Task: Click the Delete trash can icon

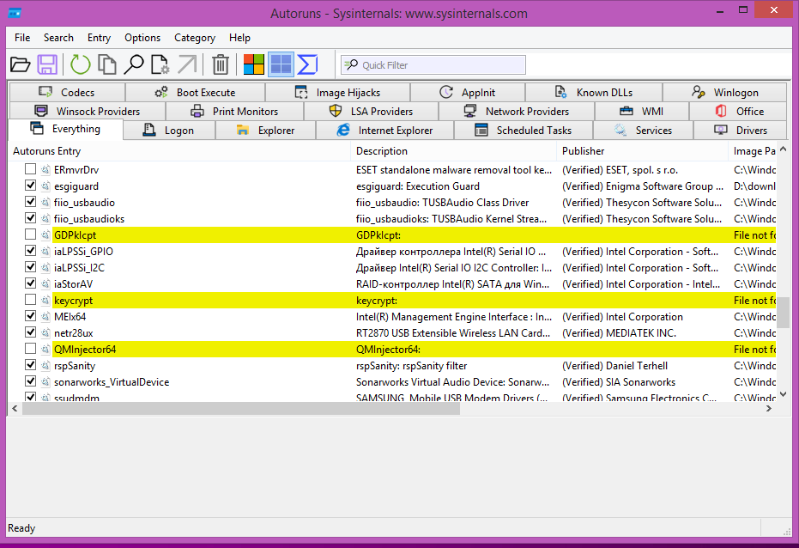Action: point(220,64)
